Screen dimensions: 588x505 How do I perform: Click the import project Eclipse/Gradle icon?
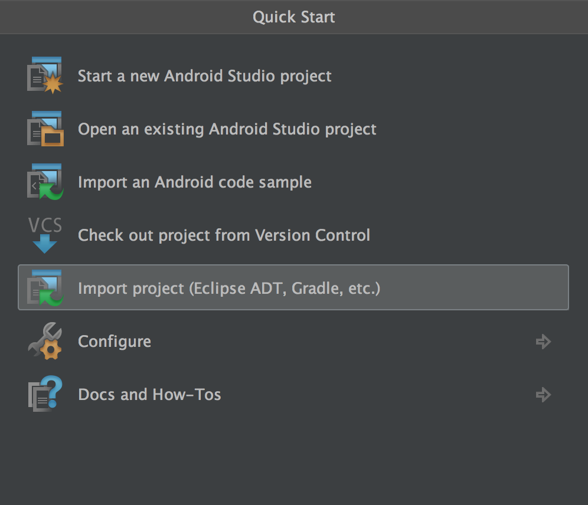[x=45, y=288]
